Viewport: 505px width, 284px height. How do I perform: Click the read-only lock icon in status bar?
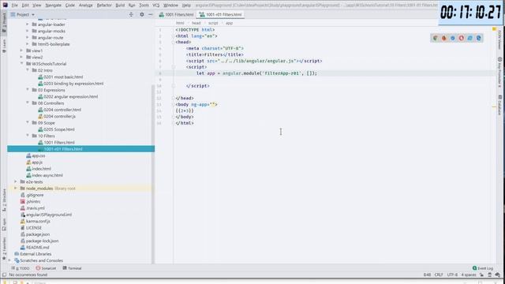click(x=482, y=275)
